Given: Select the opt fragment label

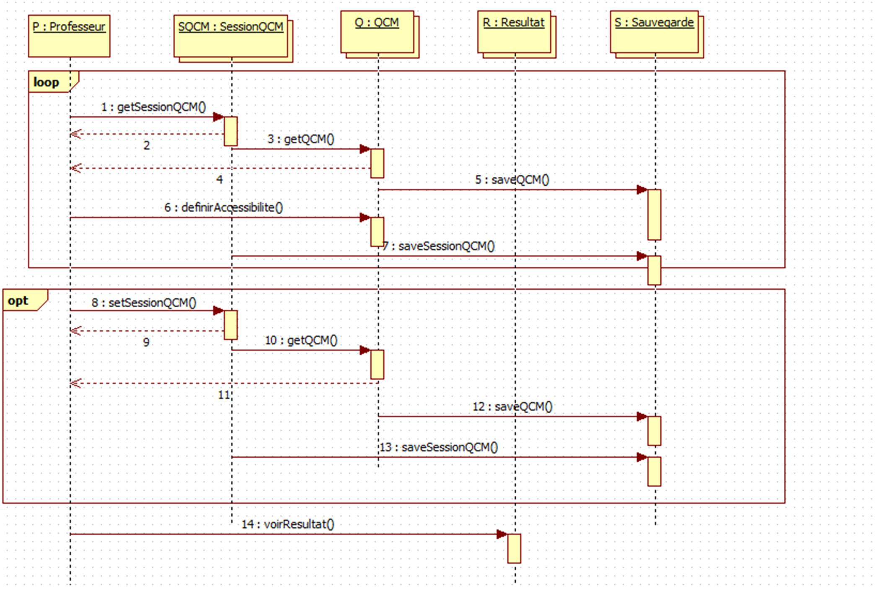Looking at the screenshot, I should point(18,301).
